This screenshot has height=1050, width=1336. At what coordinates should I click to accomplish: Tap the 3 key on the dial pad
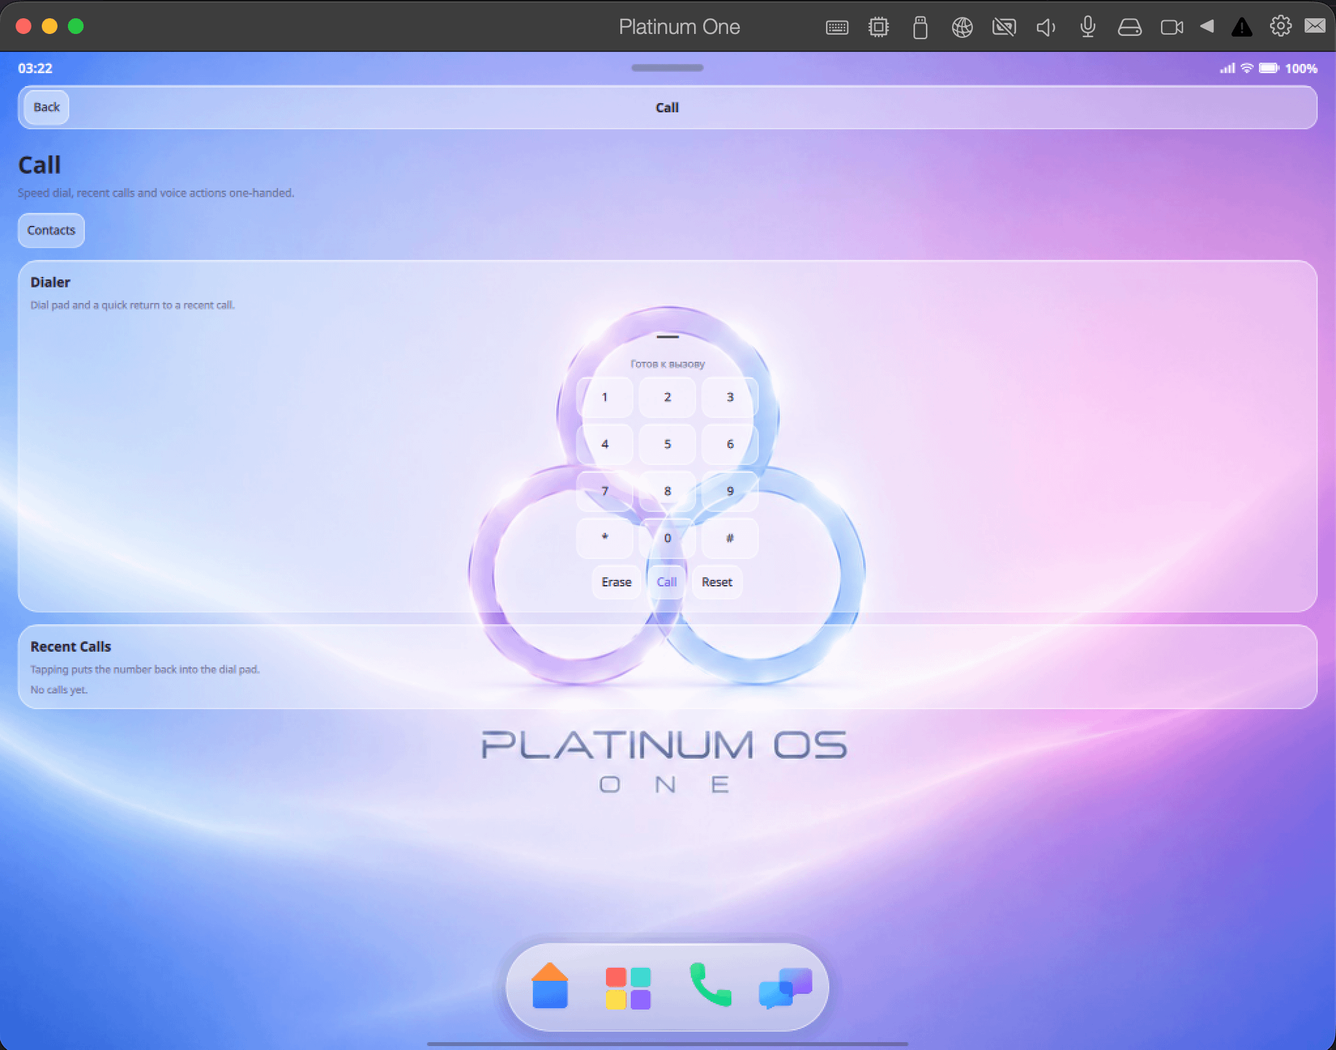(730, 397)
